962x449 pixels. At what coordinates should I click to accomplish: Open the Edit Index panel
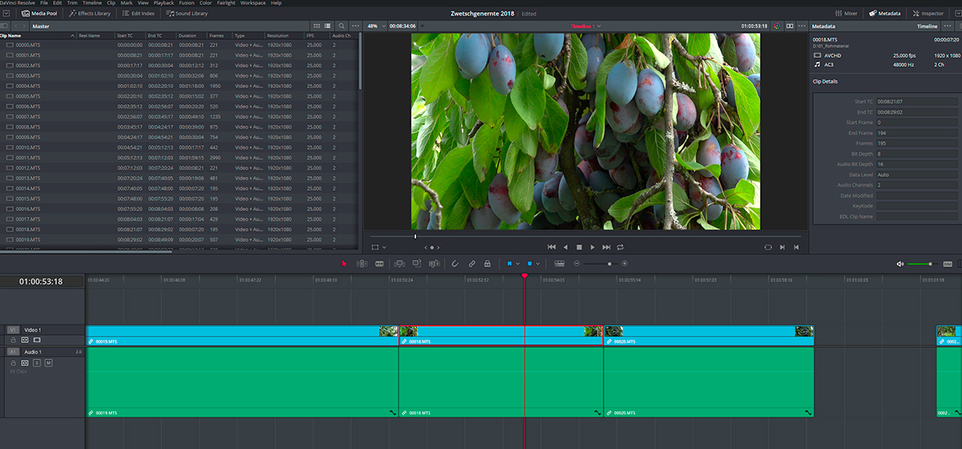coord(138,13)
